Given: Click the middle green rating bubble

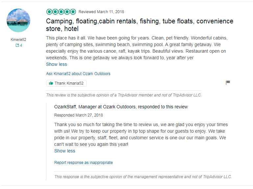Looking at the screenshot, I should click(61, 12).
